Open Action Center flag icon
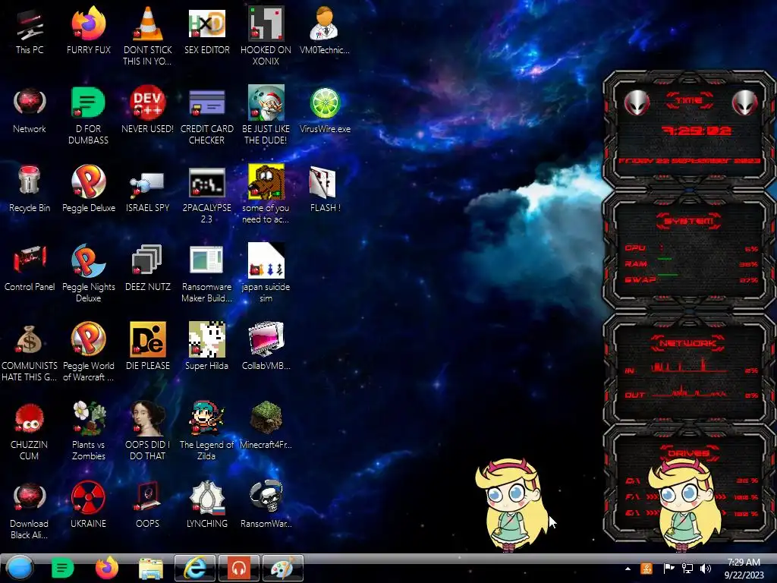The width and height of the screenshot is (777, 583). tap(668, 569)
